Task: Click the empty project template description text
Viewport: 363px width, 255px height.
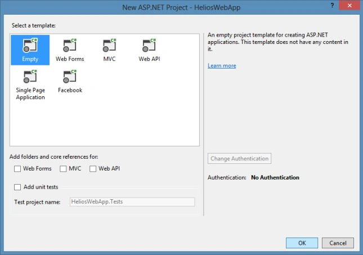Action: (278, 42)
